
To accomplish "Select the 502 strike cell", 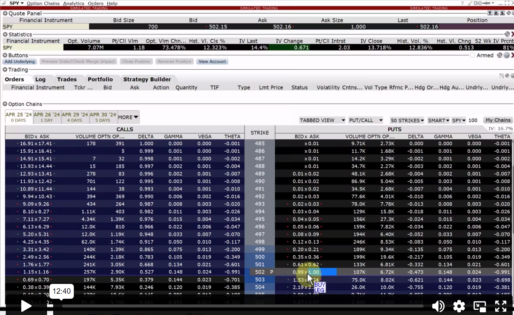I will pyautogui.click(x=260, y=272).
